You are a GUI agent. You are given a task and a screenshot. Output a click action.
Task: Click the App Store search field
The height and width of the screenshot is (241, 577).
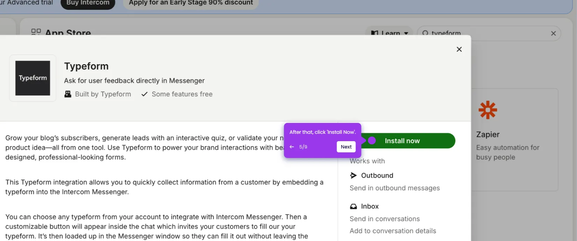[x=489, y=33]
